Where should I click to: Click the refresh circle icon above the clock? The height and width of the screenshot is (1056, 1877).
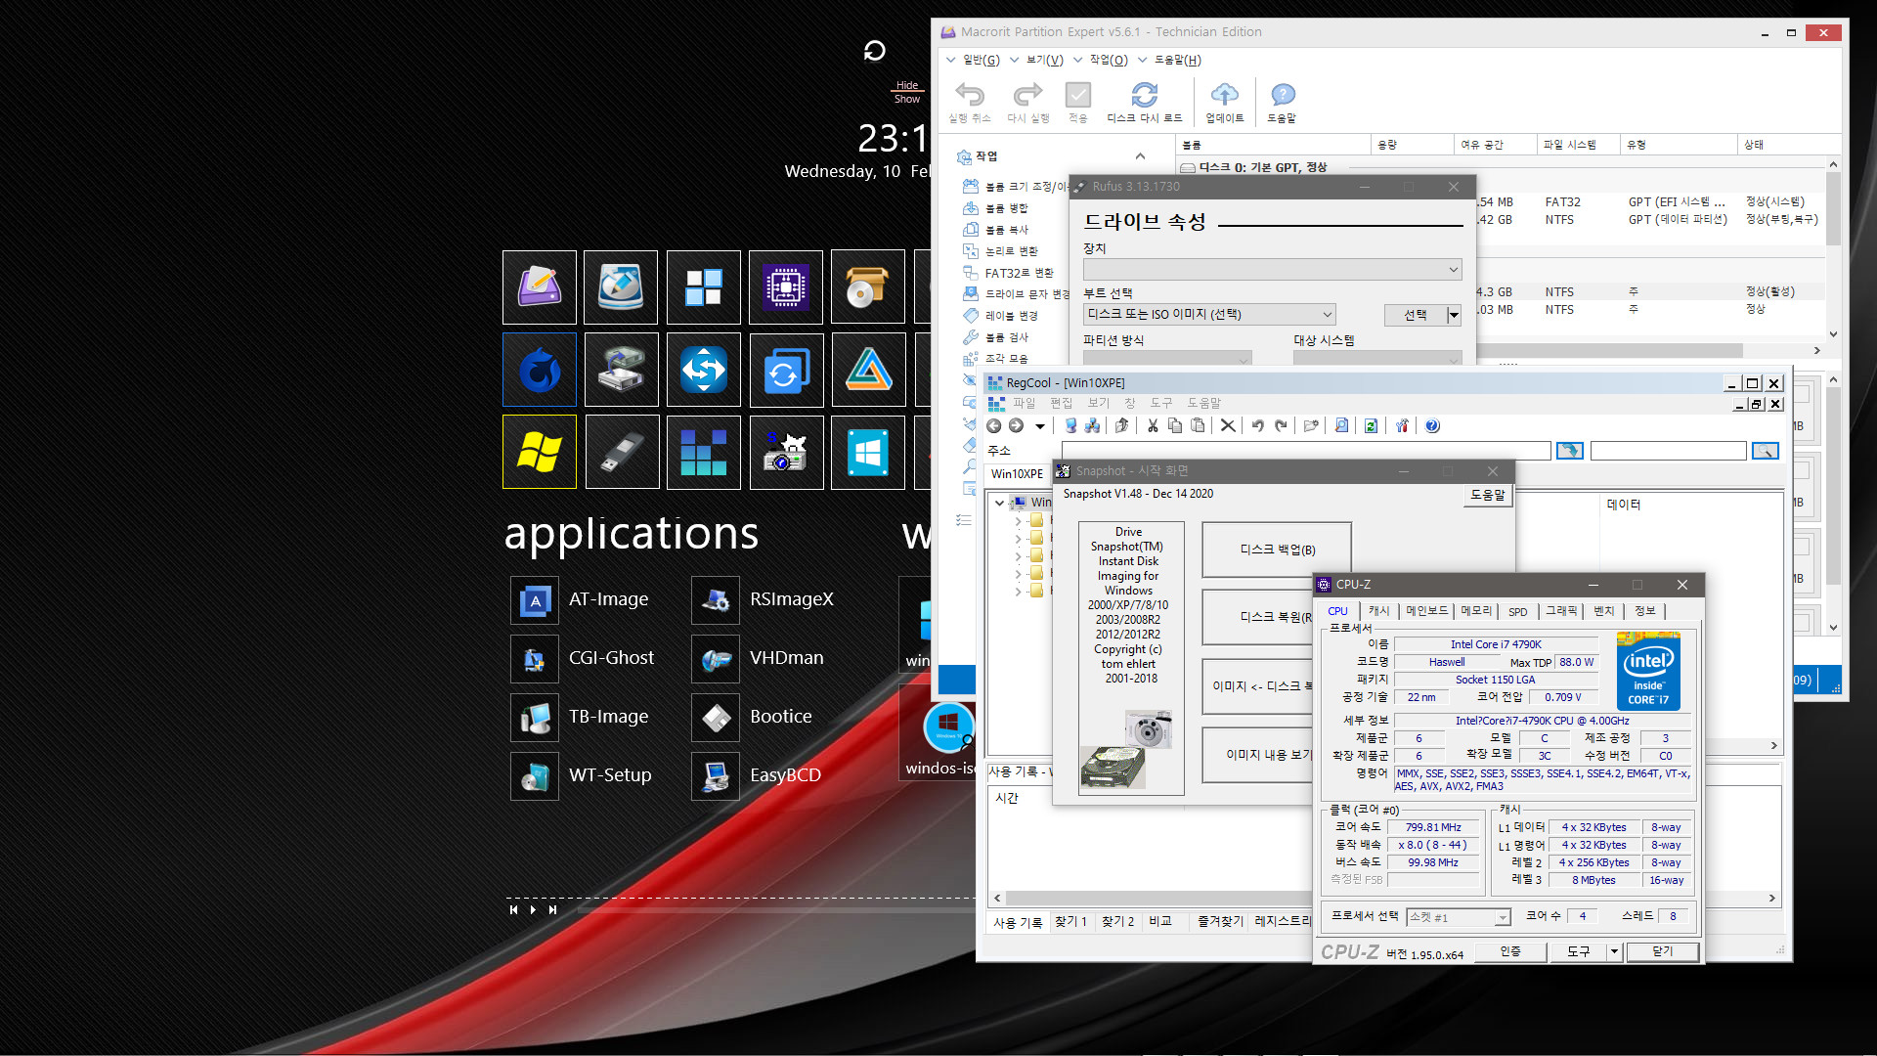[x=875, y=51]
